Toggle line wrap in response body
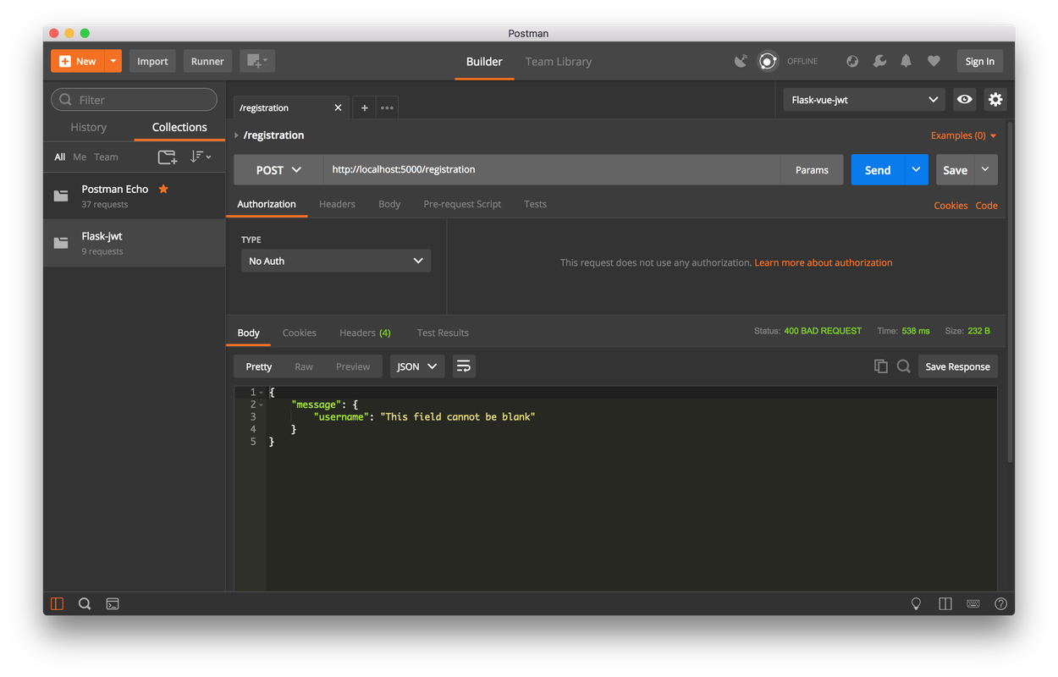 pos(464,366)
